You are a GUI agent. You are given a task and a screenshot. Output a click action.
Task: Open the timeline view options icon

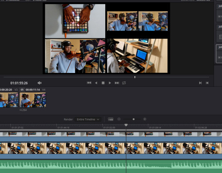pos(111,119)
